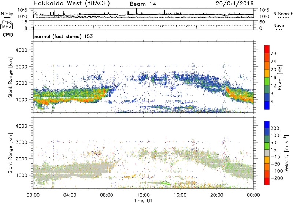Image resolution: width=293 pixels, height=203 pixels.
Task: Click the "50" tick on Velocity color bar
Action: 273,143
